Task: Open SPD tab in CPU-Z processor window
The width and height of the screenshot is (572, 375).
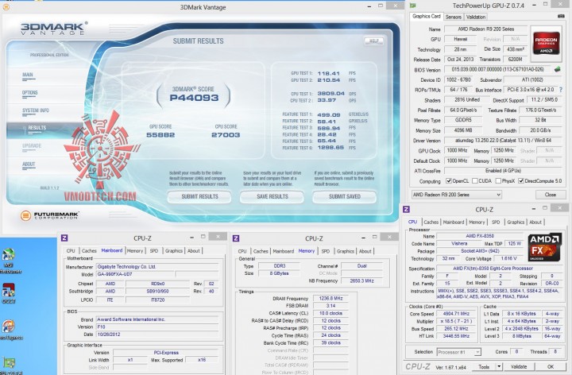Action: (x=496, y=222)
